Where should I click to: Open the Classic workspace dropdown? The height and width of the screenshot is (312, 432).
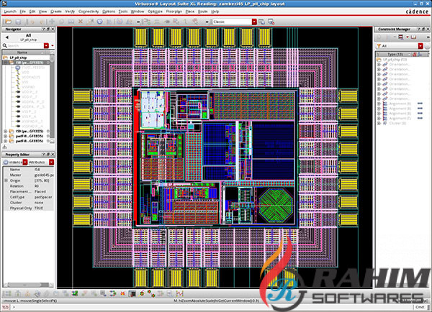(254, 22)
